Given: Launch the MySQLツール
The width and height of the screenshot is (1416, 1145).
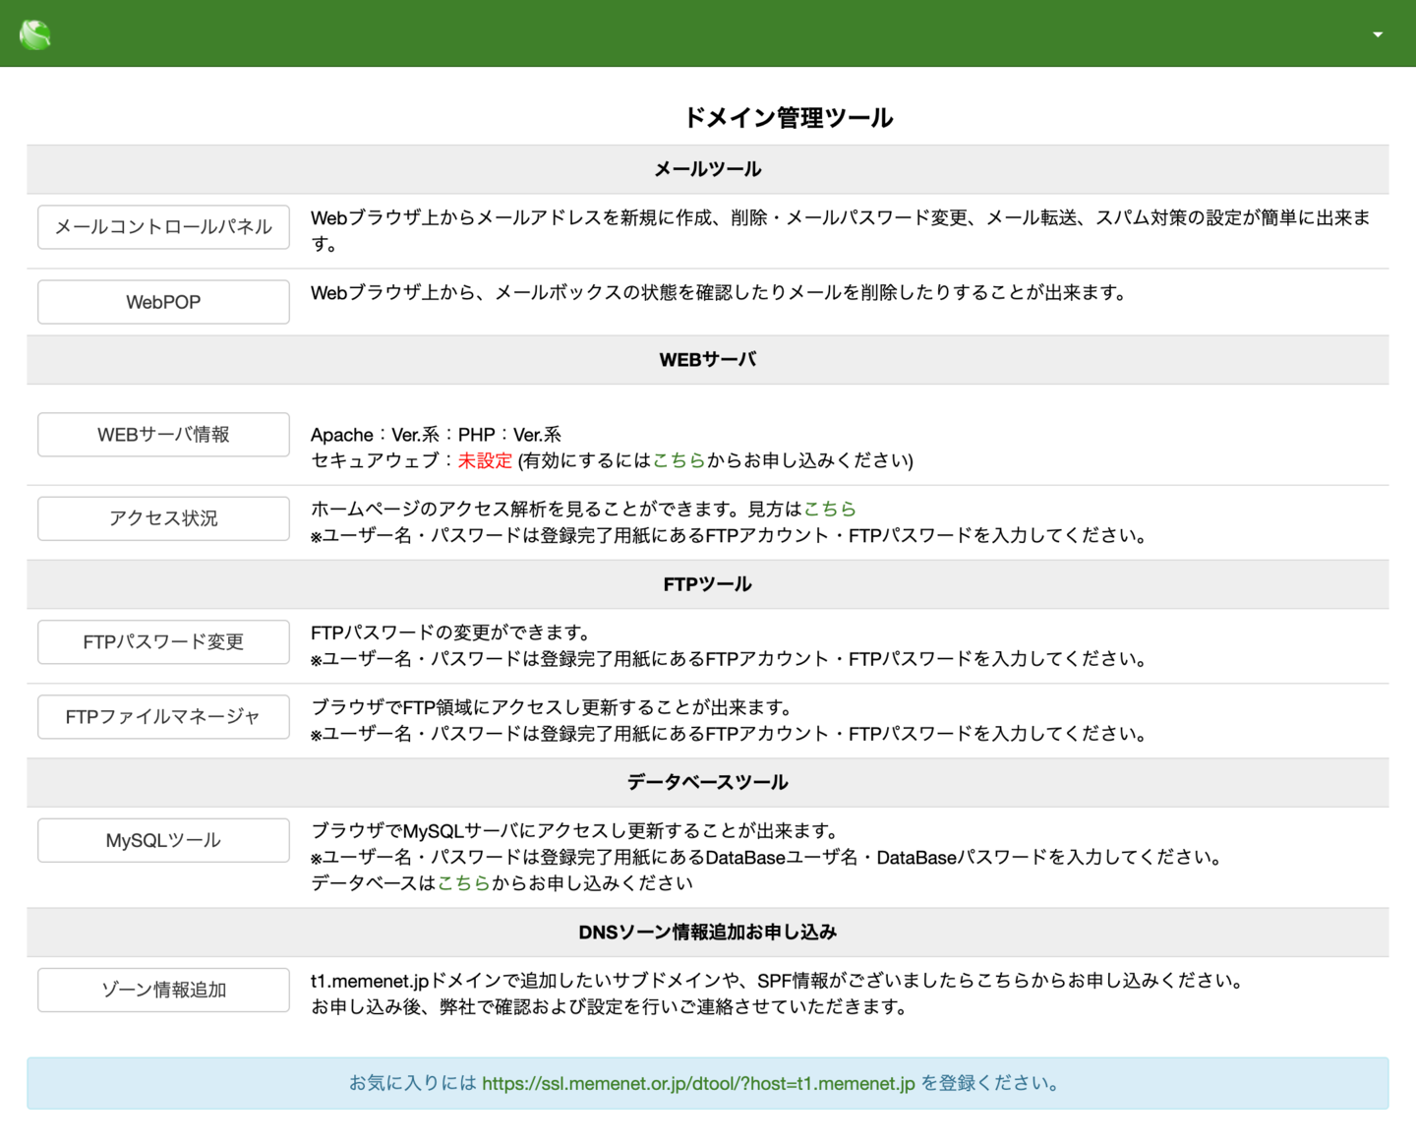Looking at the screenshot, I should pos(162,840).
